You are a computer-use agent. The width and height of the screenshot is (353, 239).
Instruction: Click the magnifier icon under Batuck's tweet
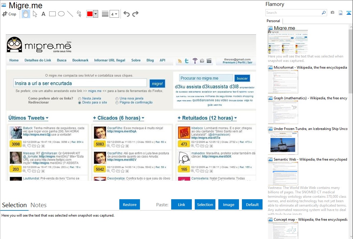(x=24, y=146)
